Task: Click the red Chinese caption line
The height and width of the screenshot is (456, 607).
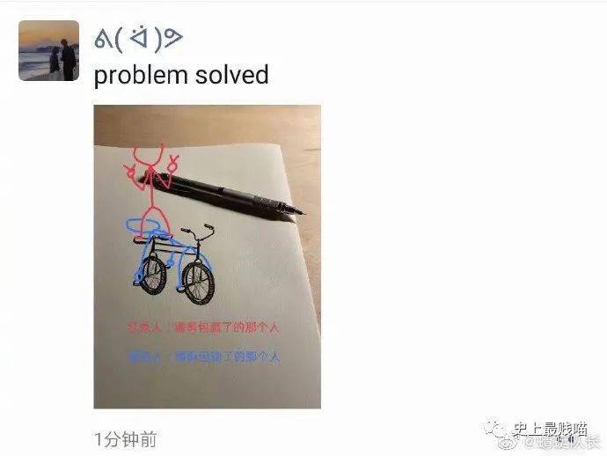Action: (x=203, y=327)
